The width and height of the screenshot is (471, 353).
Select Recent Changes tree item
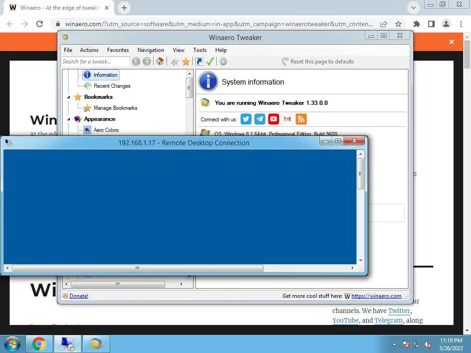click(x=107, y=86)
